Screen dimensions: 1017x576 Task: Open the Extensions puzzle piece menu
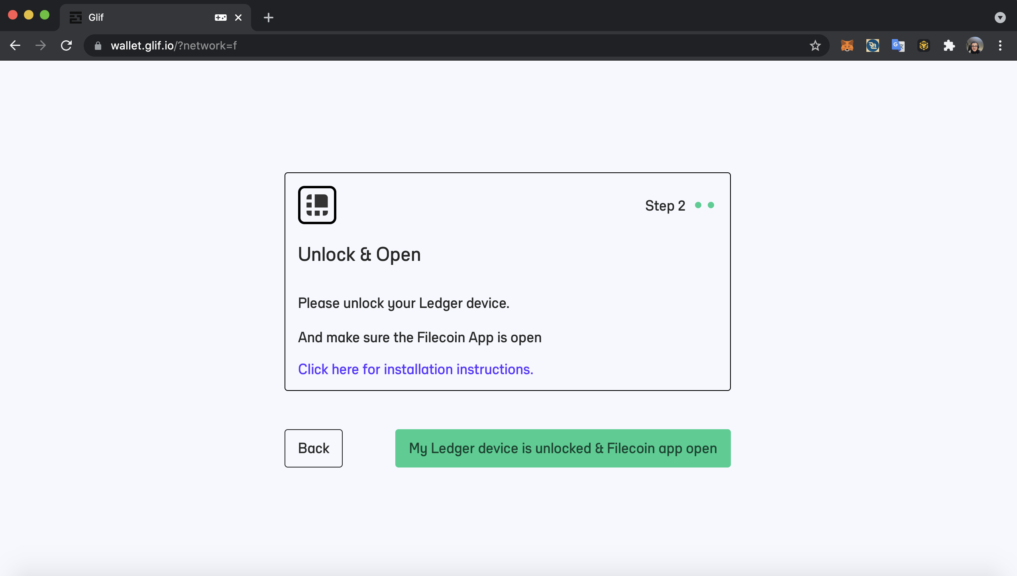[x=949, y=45]
